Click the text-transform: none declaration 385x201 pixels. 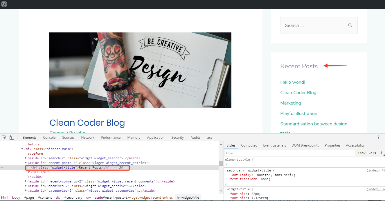point(250,179)
